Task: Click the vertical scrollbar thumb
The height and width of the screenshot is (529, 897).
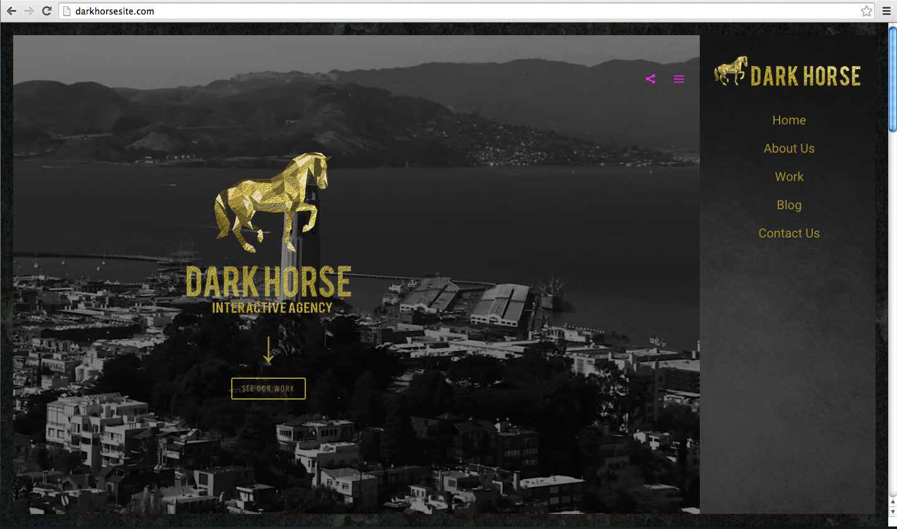Action: [893, 79]
